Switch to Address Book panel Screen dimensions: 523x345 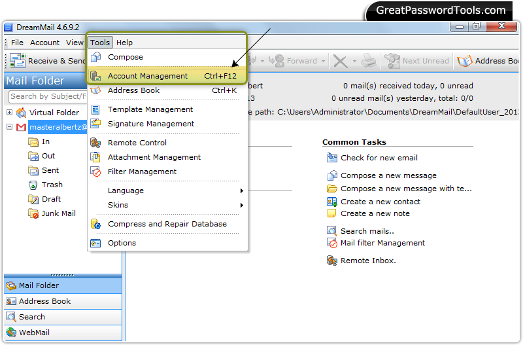pos(63,301)
